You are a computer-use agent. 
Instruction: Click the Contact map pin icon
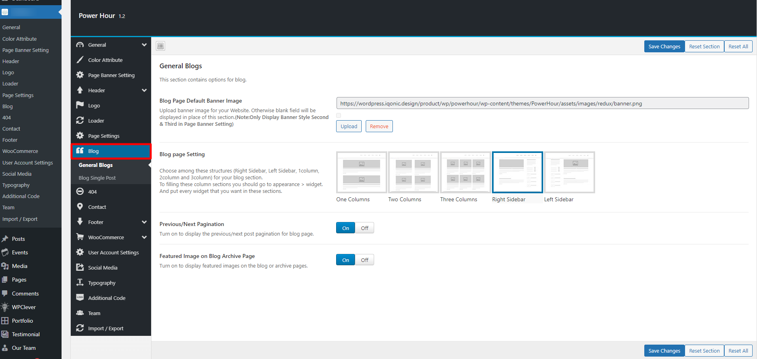pyautogui.click(x=80, y=207)
